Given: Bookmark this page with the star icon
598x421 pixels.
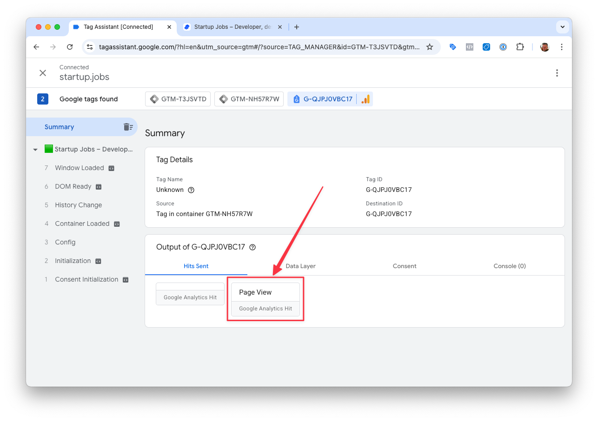Looking at the screenshot, I should [430, 47].
